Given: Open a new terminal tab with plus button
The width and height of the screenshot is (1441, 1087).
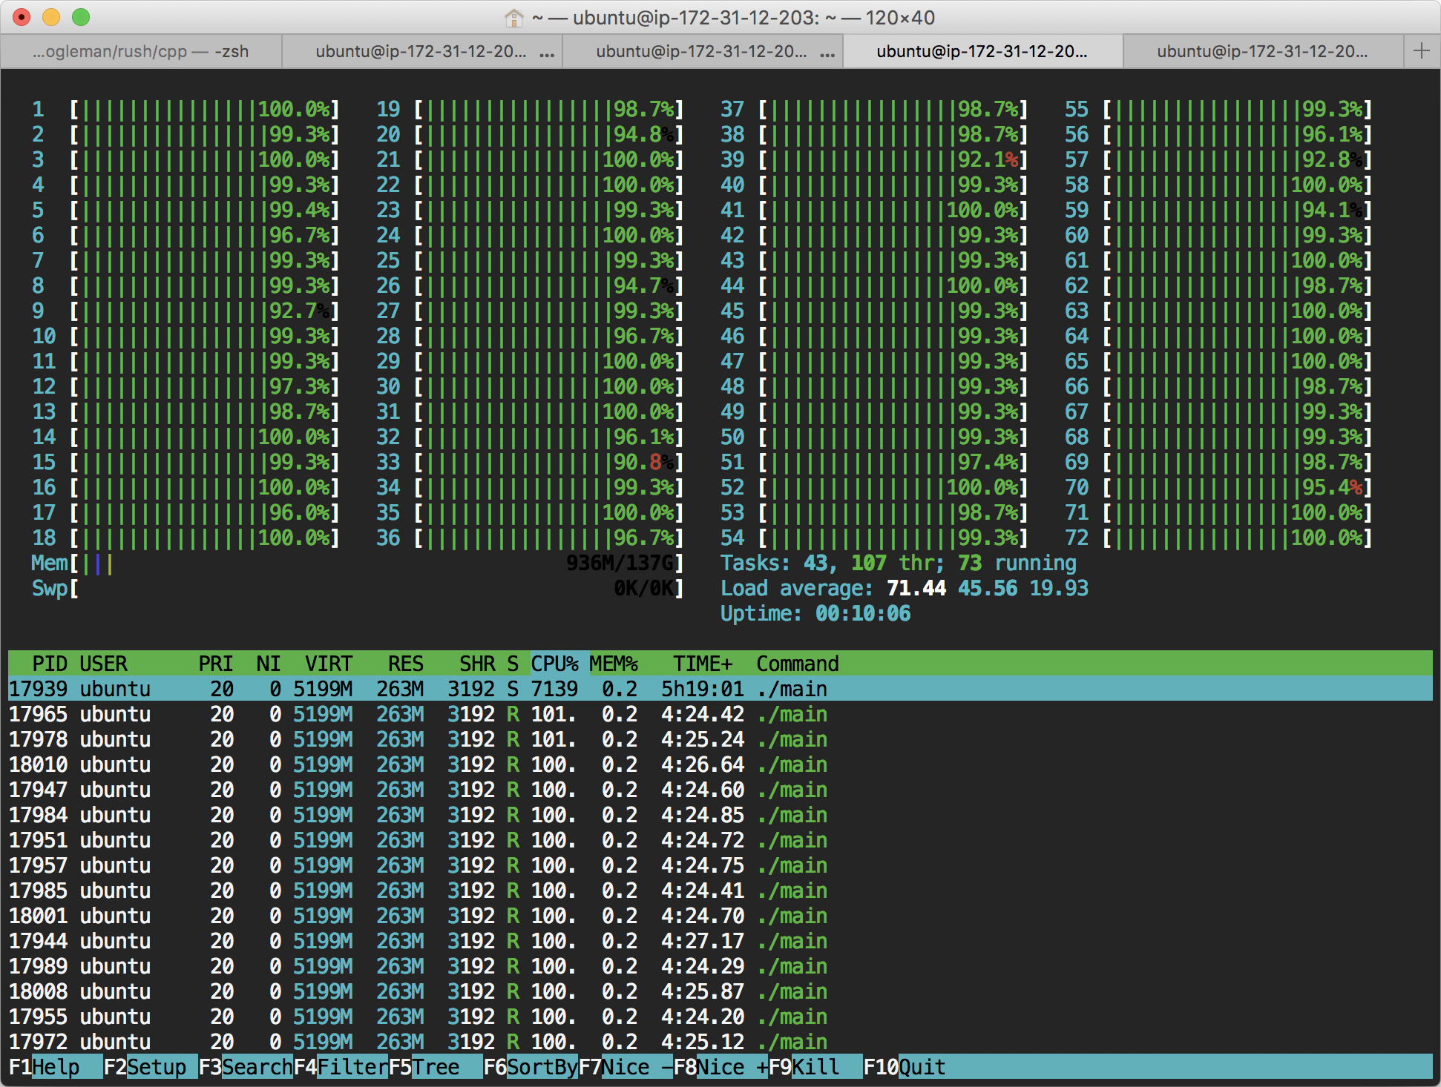Looking at the screenshot, I should (1422, 51).
